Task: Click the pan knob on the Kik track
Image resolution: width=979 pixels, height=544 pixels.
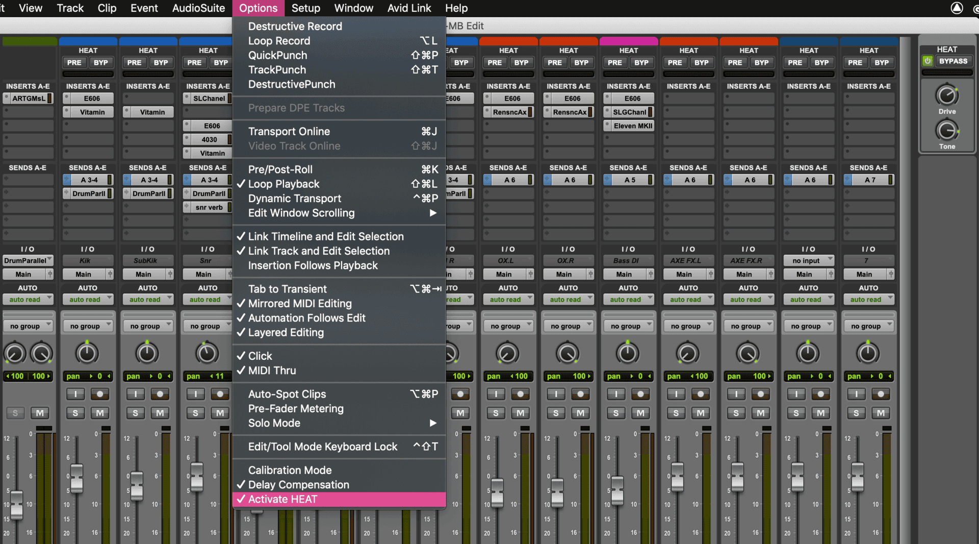Action: point(87,353)
